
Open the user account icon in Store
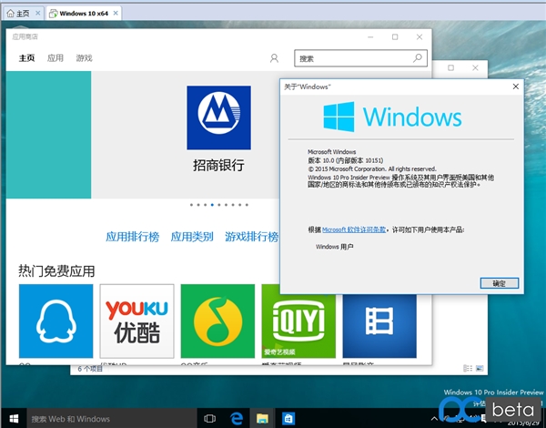pyautogui.click(x=274, y=58)
